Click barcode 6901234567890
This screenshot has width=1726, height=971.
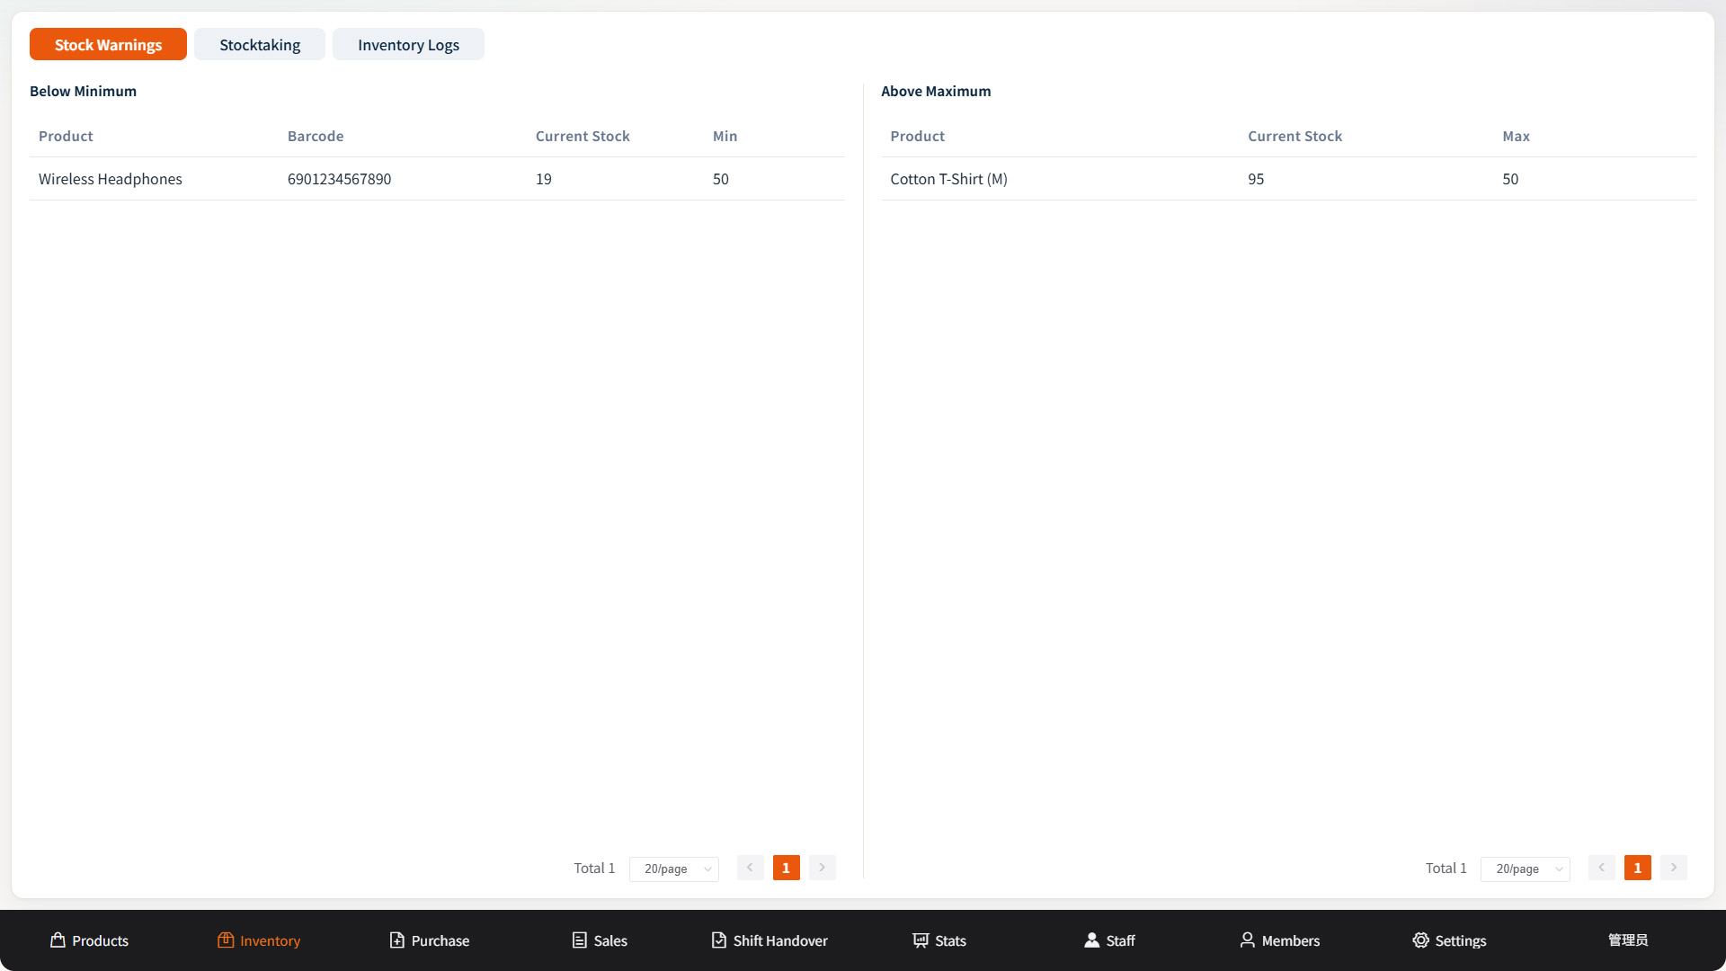tap(339, 179)
